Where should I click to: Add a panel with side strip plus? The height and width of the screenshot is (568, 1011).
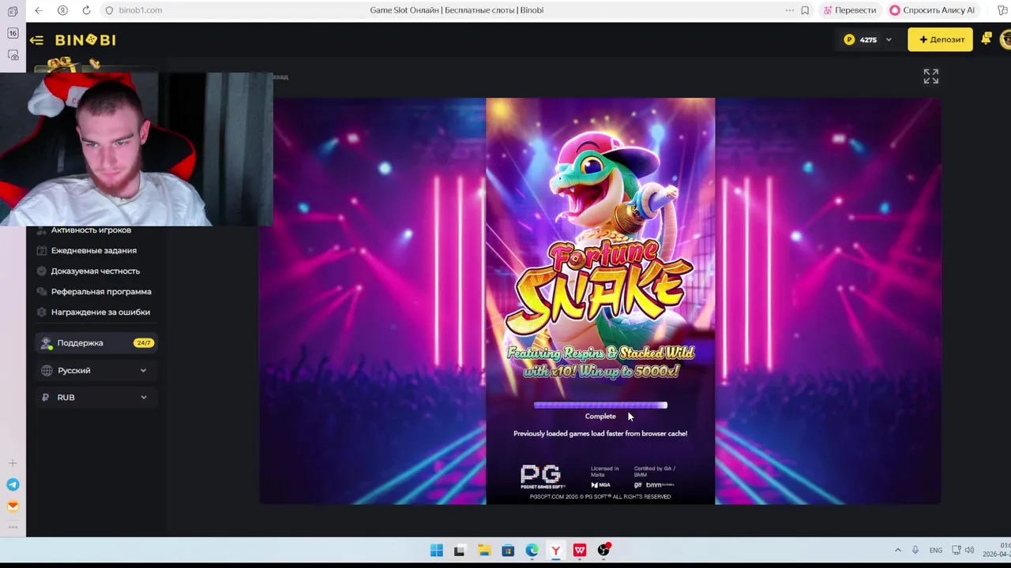coord(13,463)
